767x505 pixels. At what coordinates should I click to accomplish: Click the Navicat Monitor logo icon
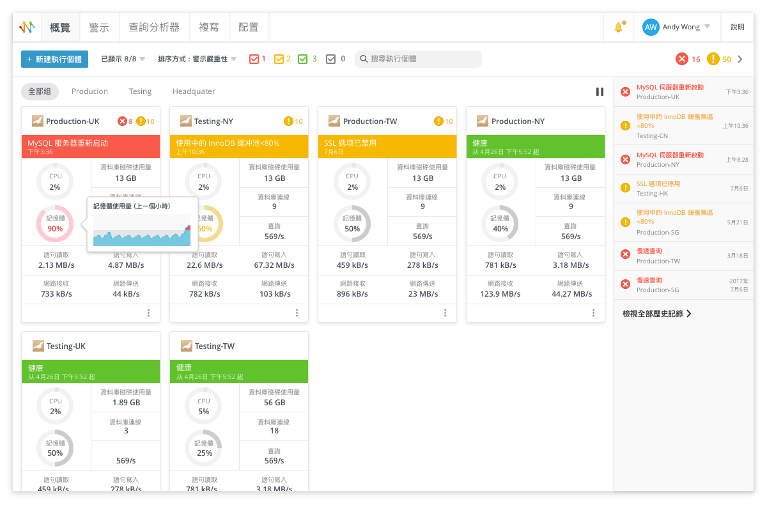pos(27,27)
